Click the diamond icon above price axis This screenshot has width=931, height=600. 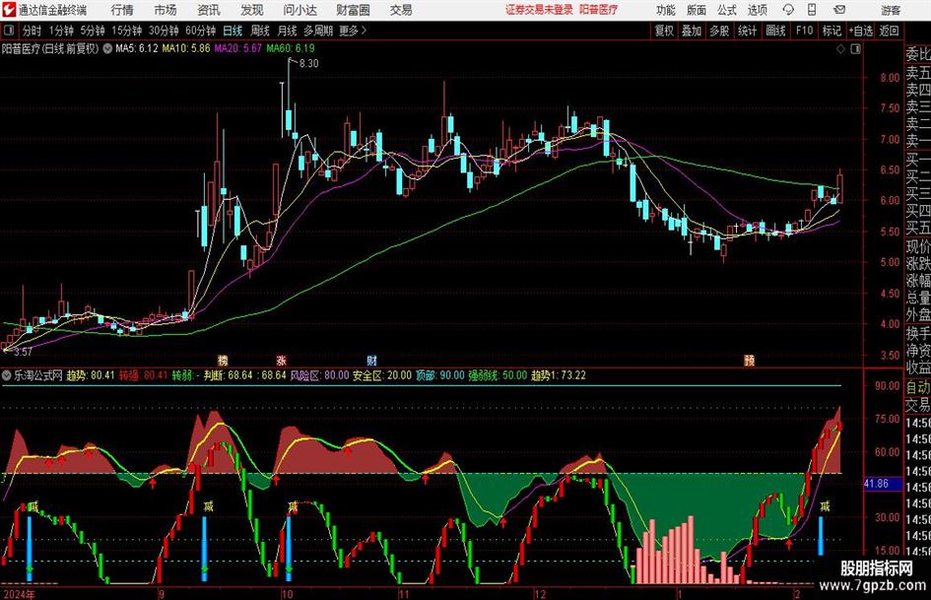840,49
